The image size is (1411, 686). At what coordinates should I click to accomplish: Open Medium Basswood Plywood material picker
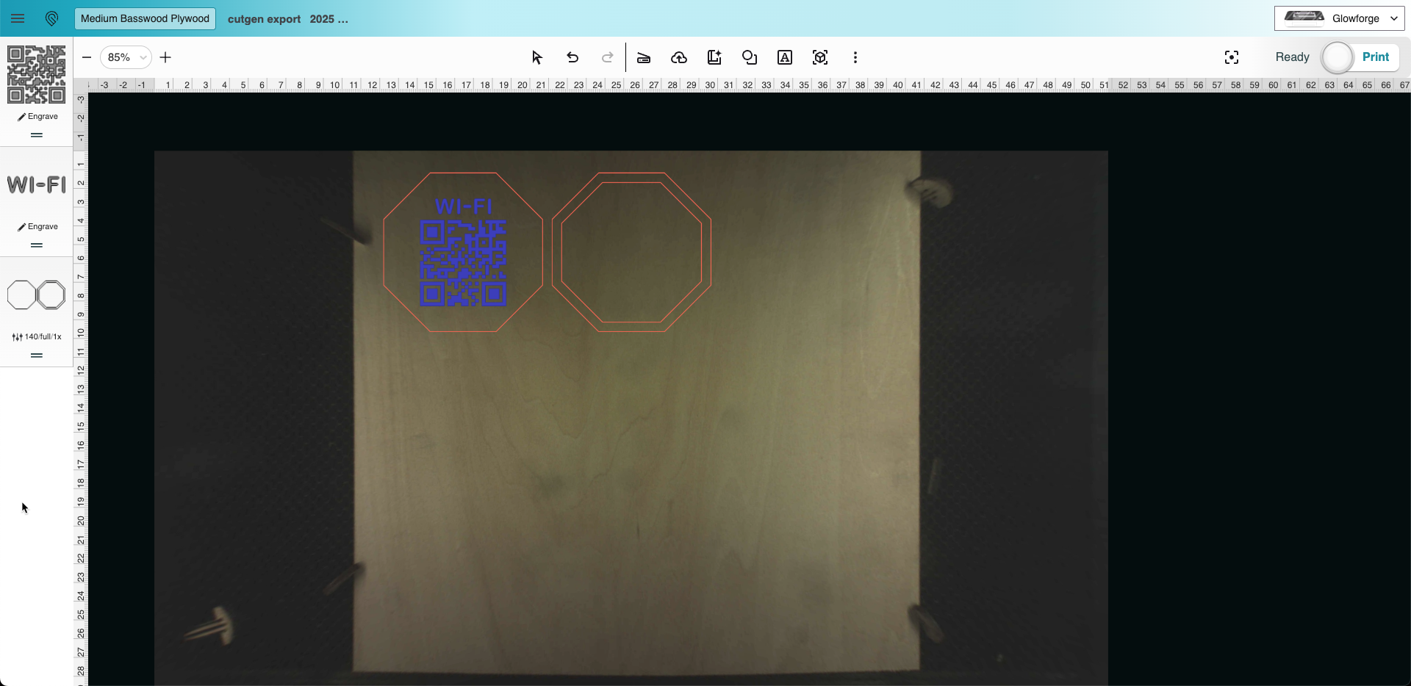[x=145, y=18]
